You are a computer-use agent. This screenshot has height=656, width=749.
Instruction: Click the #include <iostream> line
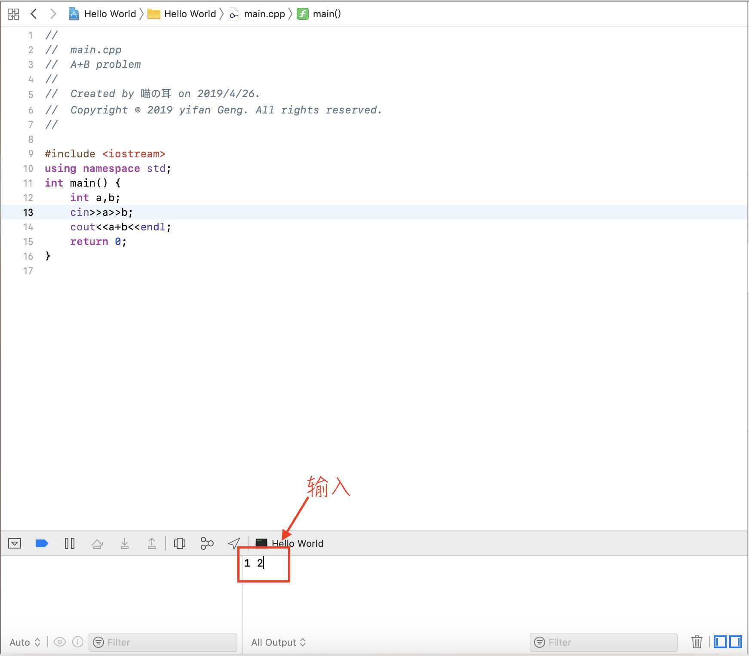105,154
